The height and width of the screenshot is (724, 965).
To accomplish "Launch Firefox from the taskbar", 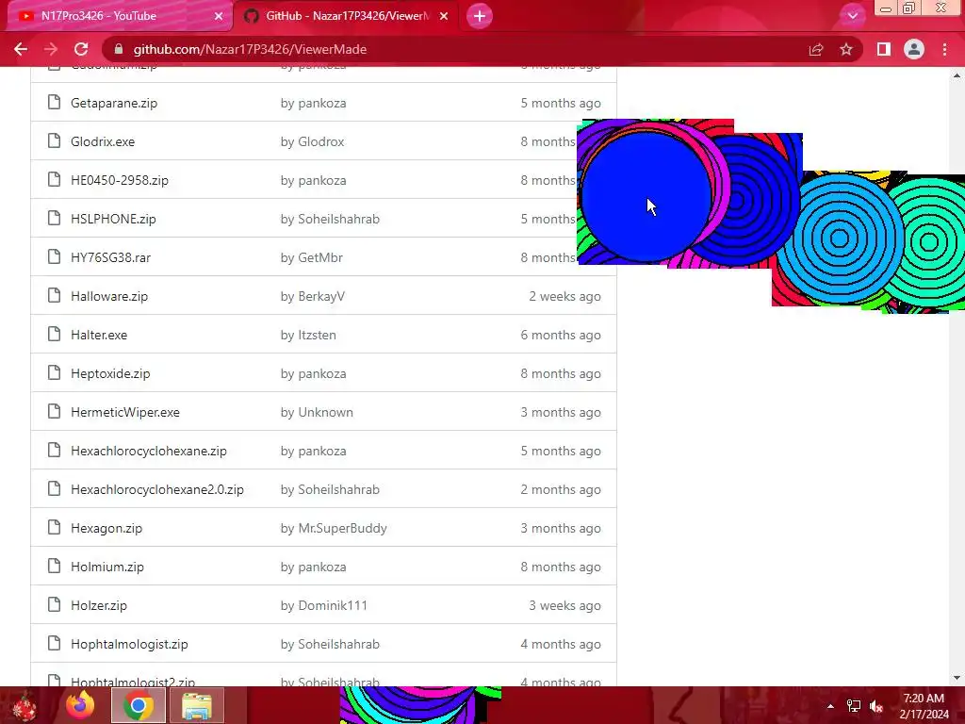I will coord(81,705).
